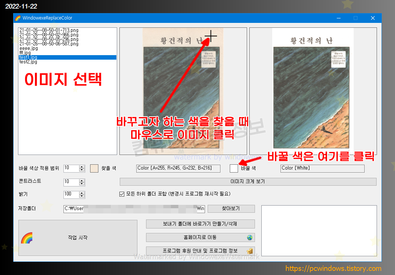This screenshot has width=395, height=275.
Task: Decrease the 콘트라스트 value
Action: 81,184
